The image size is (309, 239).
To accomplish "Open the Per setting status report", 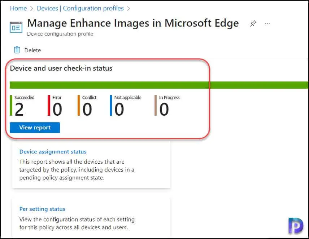I will [x=42, y=209].
